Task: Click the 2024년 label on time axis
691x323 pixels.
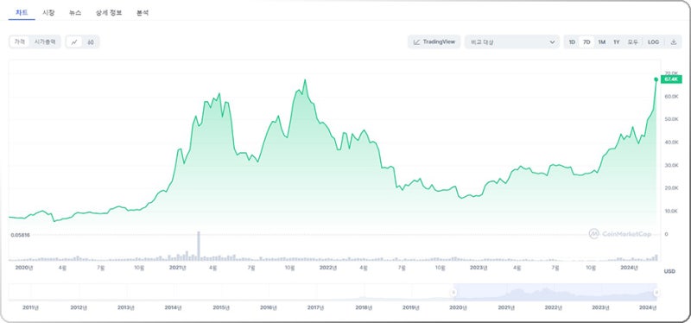Action: click(629, 268)
